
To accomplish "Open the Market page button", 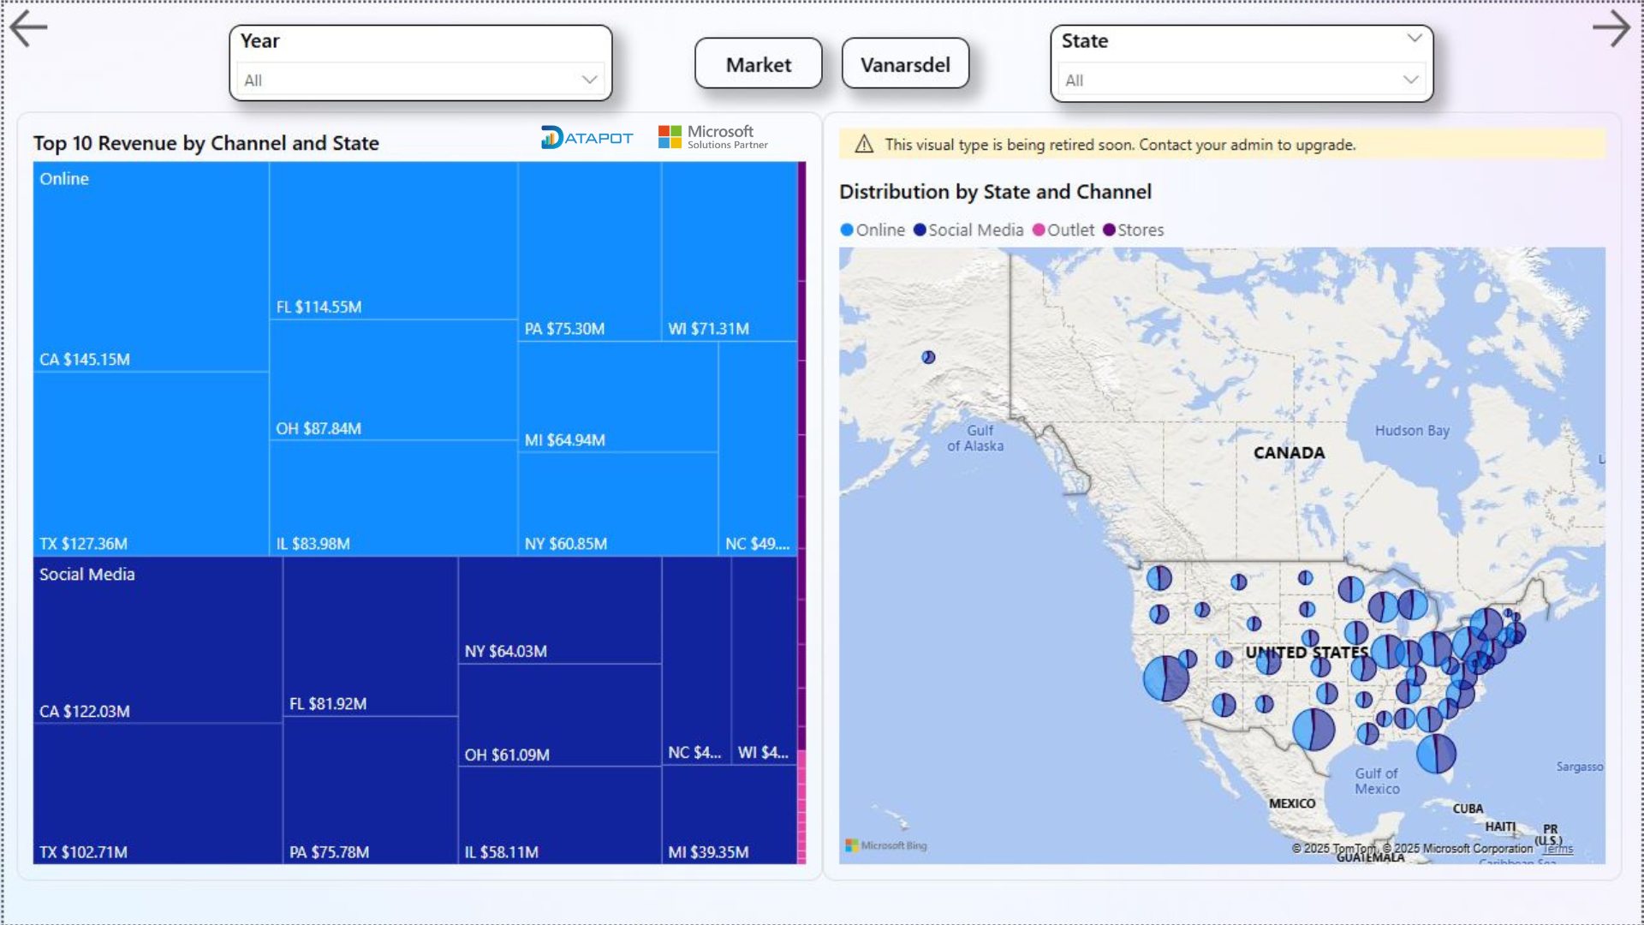I will point(759,63).
